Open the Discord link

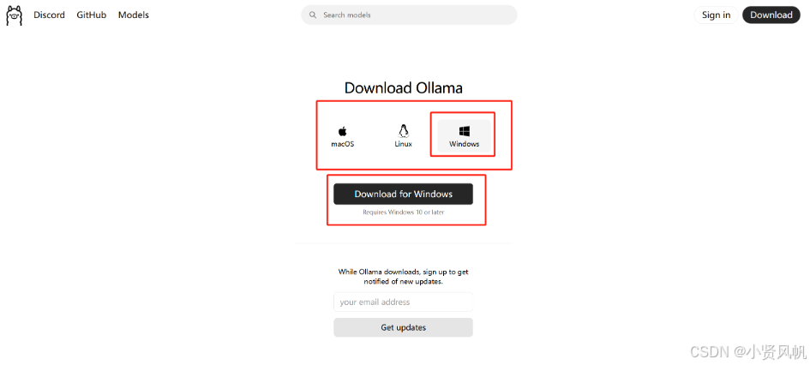pos(49,15)
